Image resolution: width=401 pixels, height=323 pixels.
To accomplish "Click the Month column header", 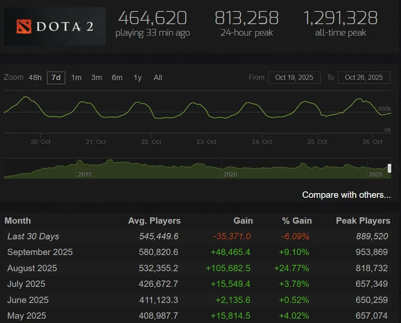I will pos(18,221).
